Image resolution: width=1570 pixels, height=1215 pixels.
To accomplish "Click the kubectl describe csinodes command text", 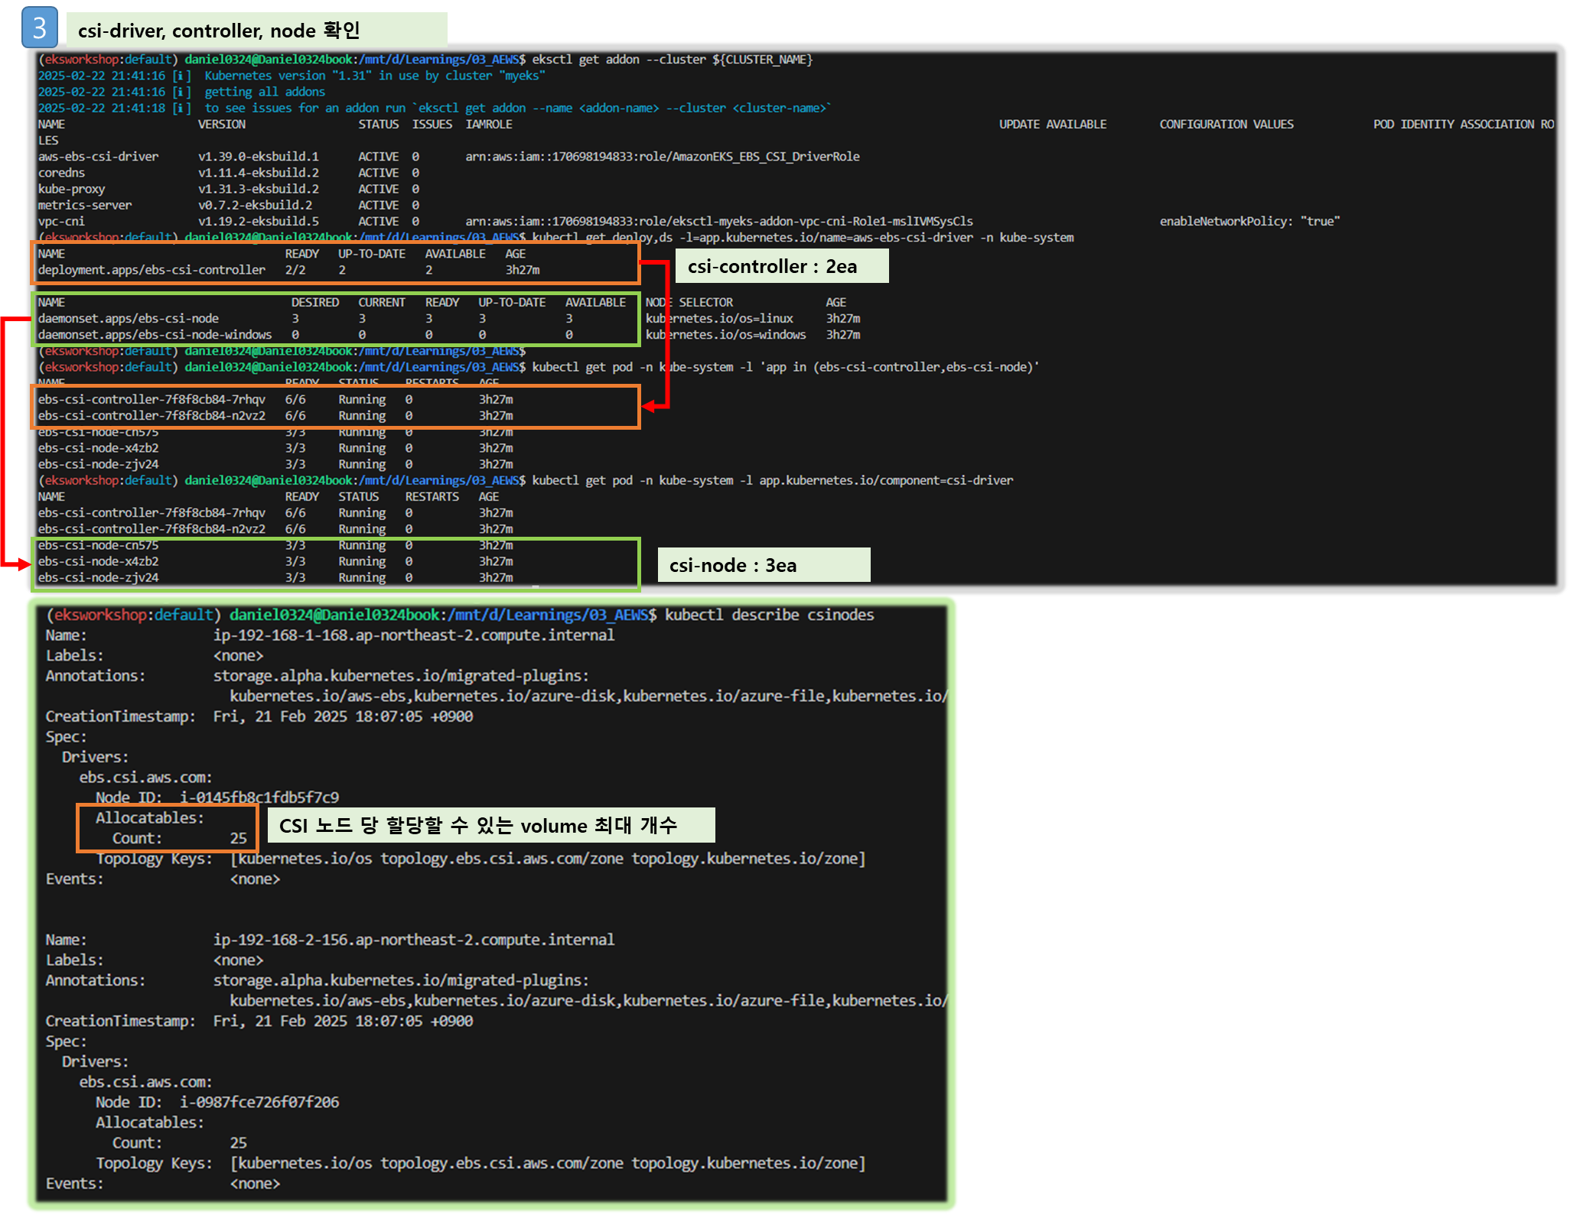I will pyautogui.click(x=768, y=615).
